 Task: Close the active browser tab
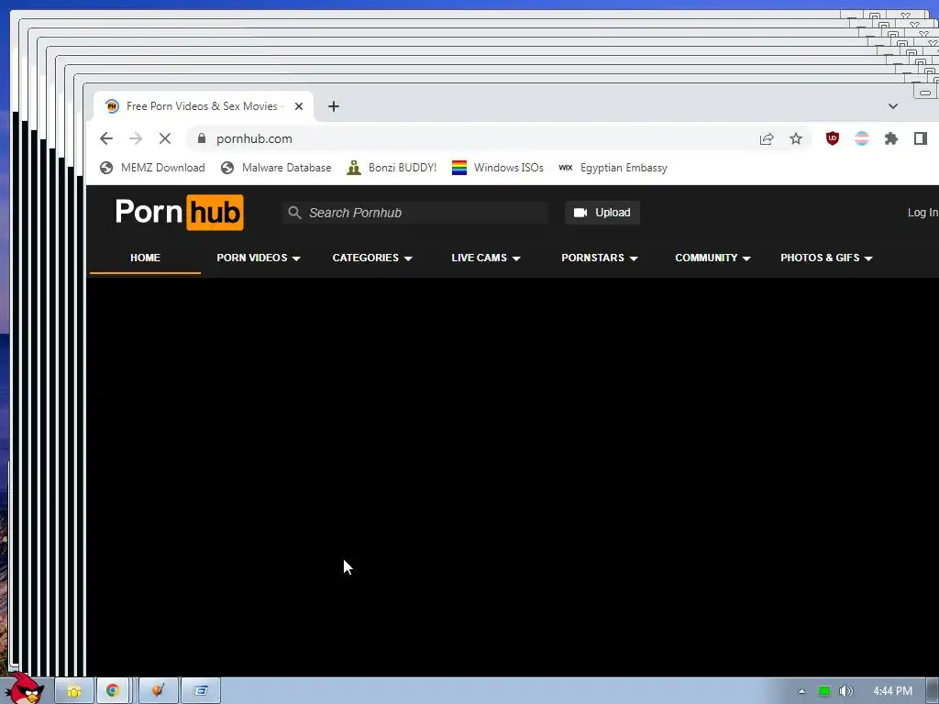click(x=299, y=106)
